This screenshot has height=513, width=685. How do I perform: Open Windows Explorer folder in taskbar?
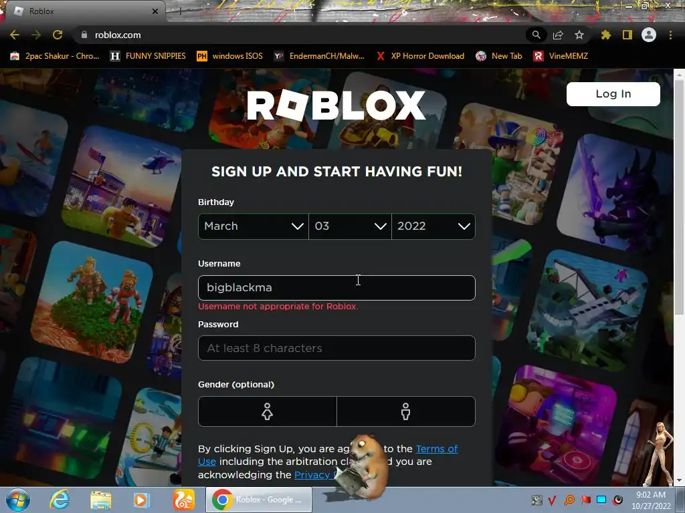[101, 500]
